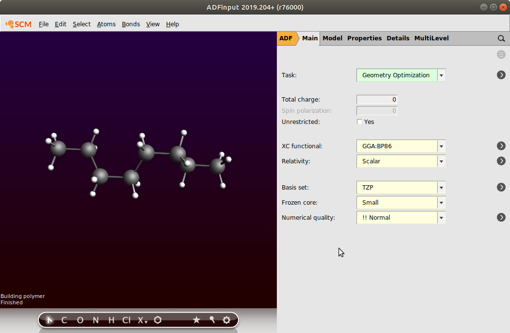Open the gear settings icon in toolbar
510x333 pixels.
[226, 320]
